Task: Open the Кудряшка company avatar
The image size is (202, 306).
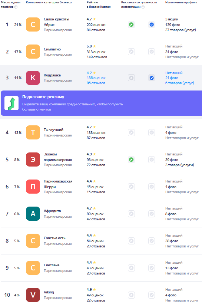Action: coord(33,78)
